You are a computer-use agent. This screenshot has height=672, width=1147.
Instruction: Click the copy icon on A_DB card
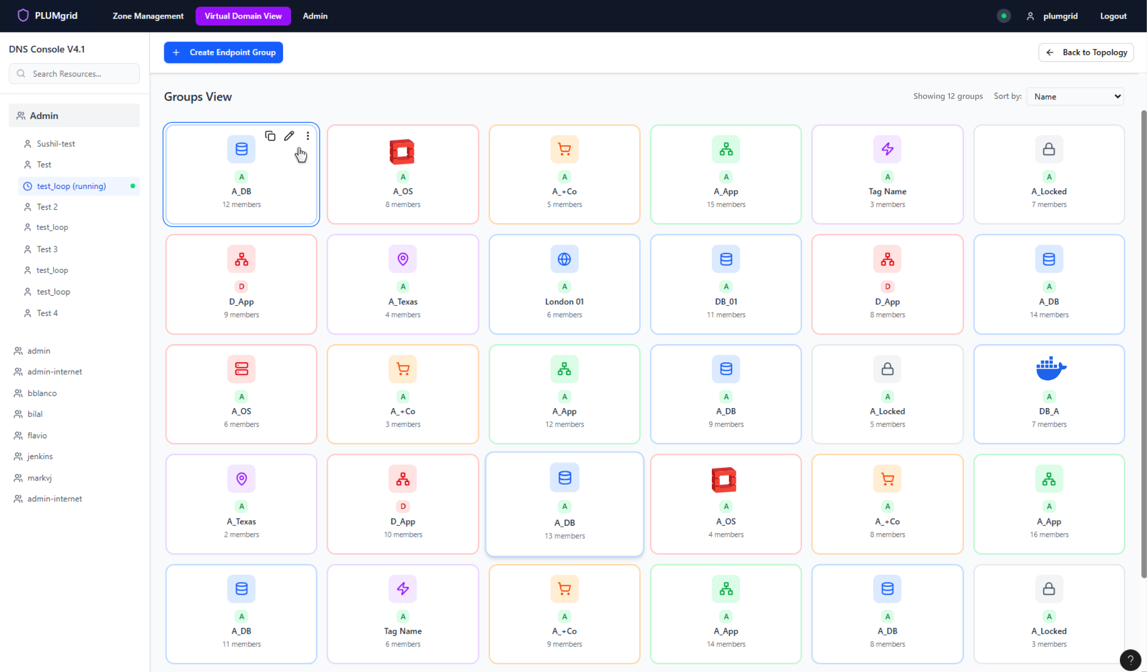[270, 136]
